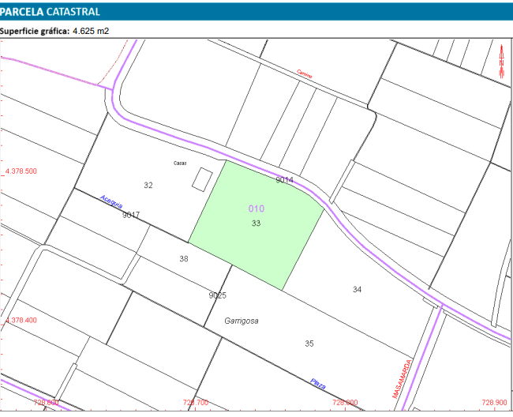The width and height of the screenshot is (513, 417).
Task: Select road parcel 9014
Action: click(285, 180)
